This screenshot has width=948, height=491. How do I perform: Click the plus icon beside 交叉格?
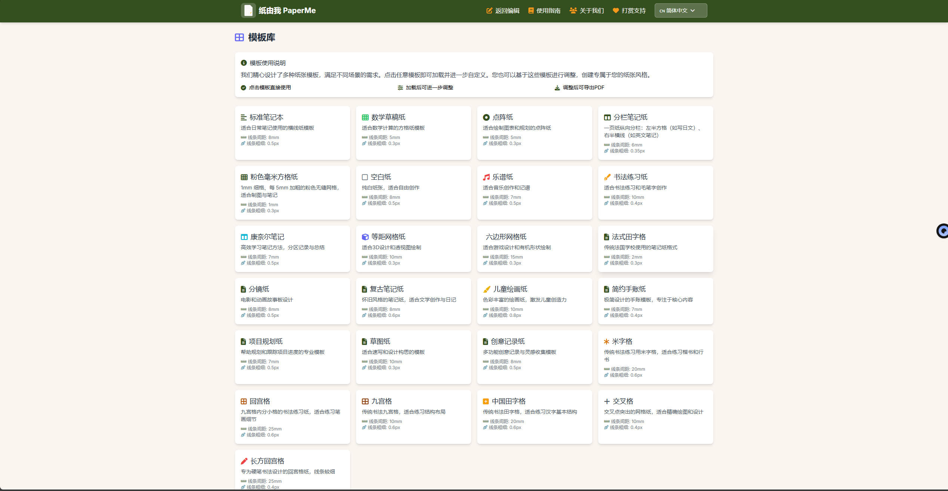(x=607, y=401)
